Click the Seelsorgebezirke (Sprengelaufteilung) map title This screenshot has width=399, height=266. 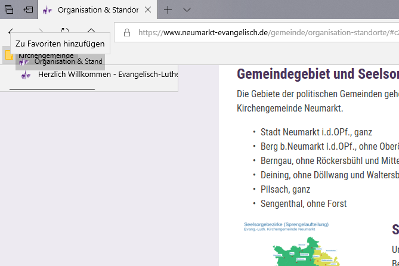(x=286, y=224)
